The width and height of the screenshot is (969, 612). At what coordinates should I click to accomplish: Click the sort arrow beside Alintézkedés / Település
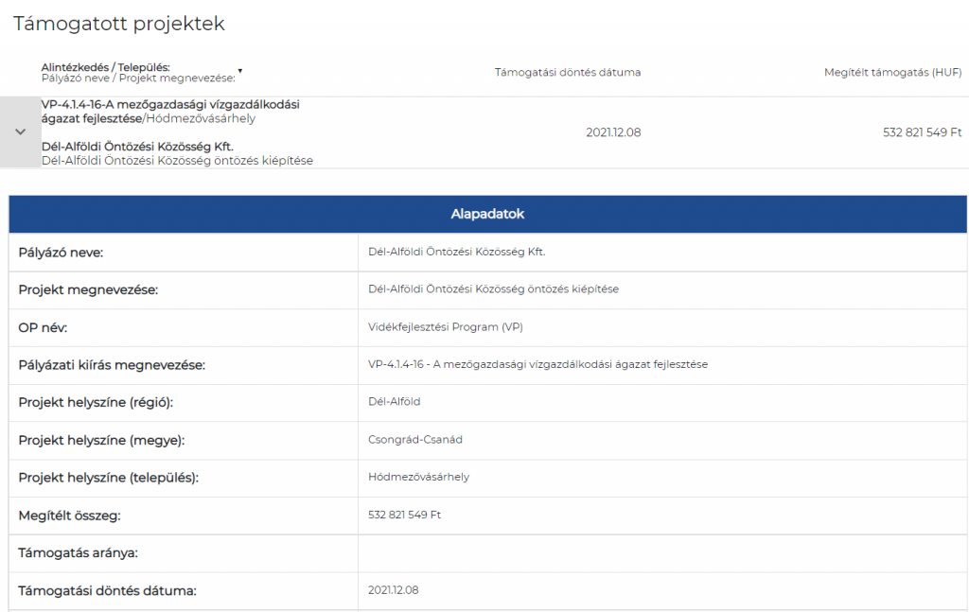point(240,71)
